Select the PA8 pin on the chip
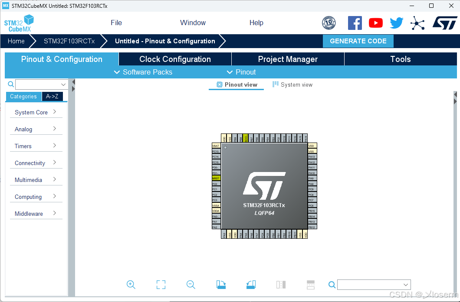Image resolution: width=460 pixels, height=302 pixels. click(x=312, y=184)
